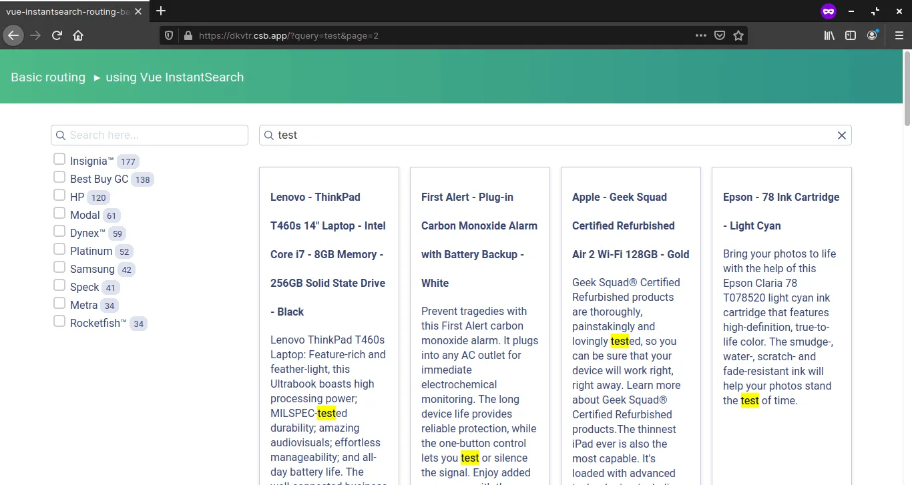This screenshot has height=485, width=912.
Task: Click the Insignia™ count badge 177
Action: (128, 161)
